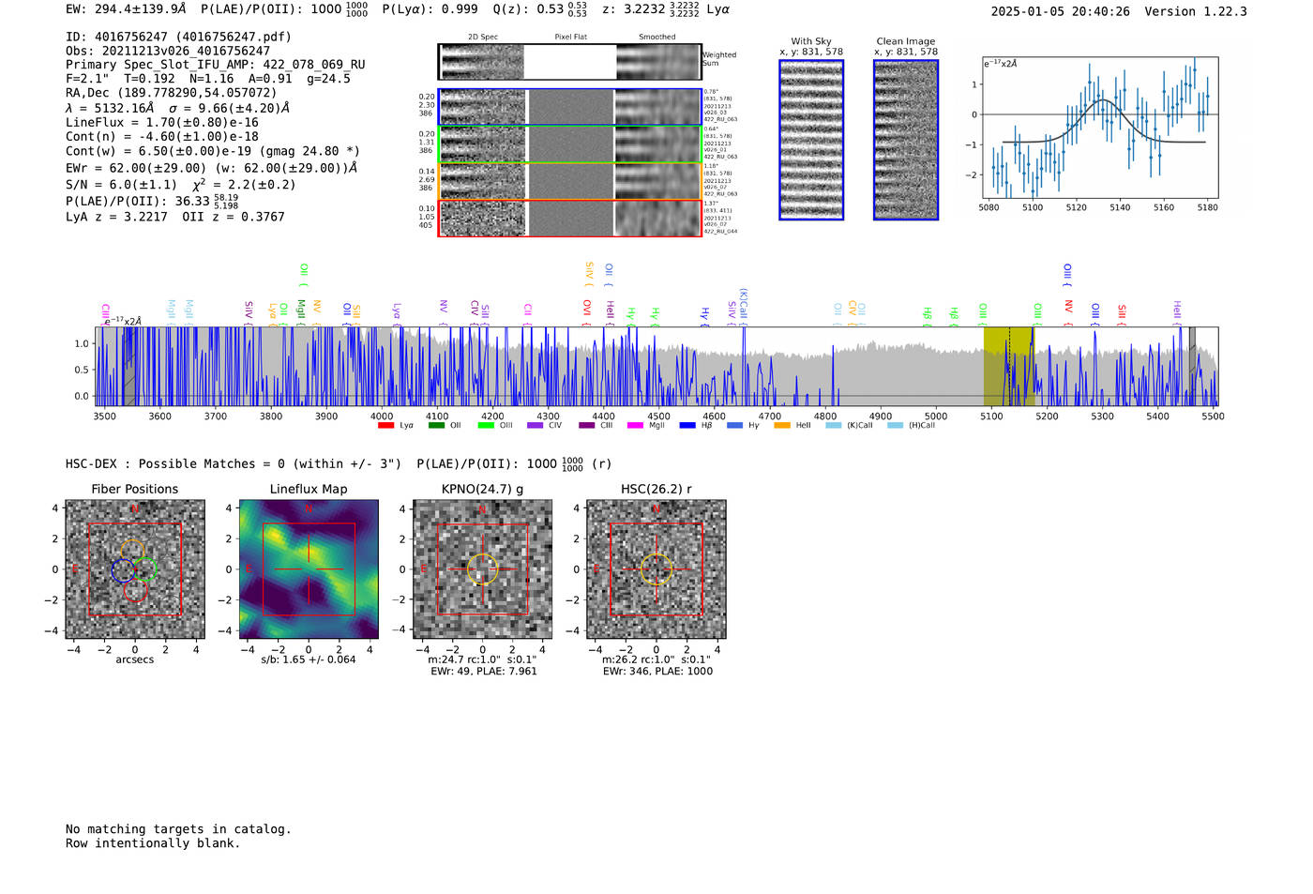Click the Smoothed column header
This screenshot has height=894, width=1313.
657,38
